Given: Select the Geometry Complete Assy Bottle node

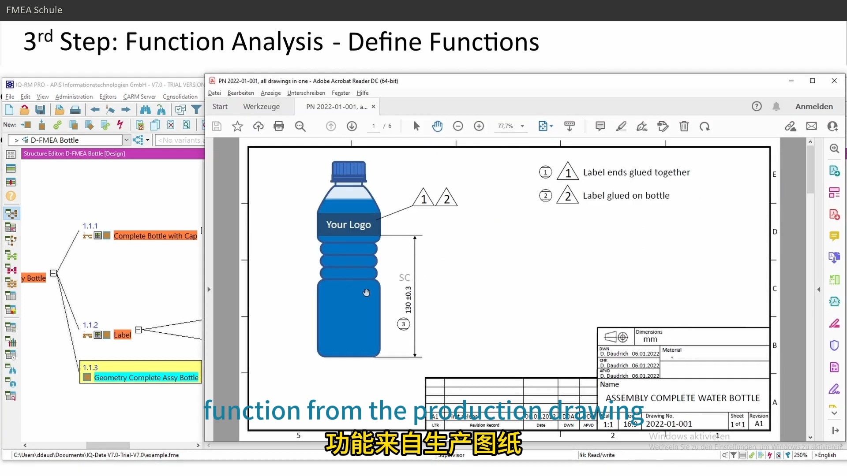Looking at the screenshot, I should (x=146, y=378).
